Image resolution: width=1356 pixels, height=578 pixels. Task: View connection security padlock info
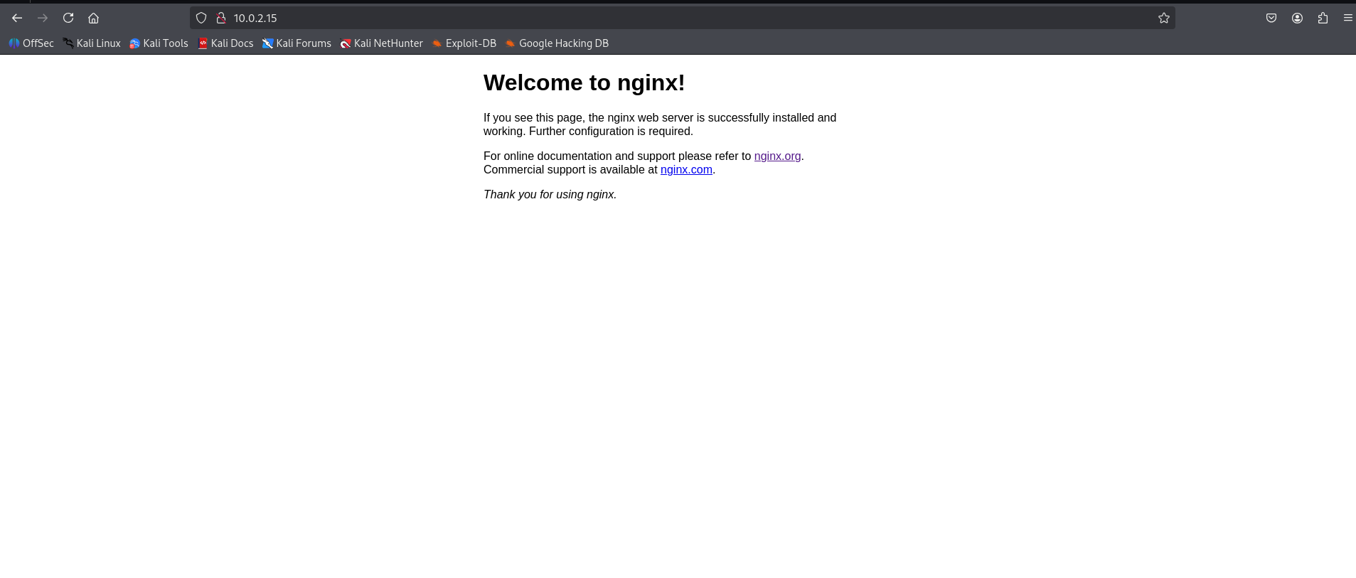221,18
